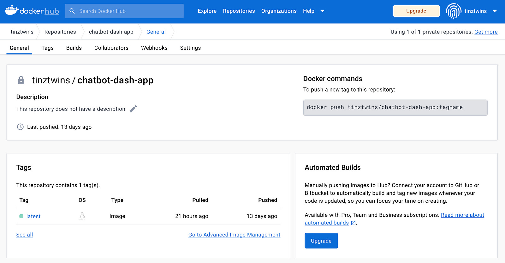This screenshot has width=505, height=263.
Task: Click 'This repository does not have a description'
Action: 71,109
